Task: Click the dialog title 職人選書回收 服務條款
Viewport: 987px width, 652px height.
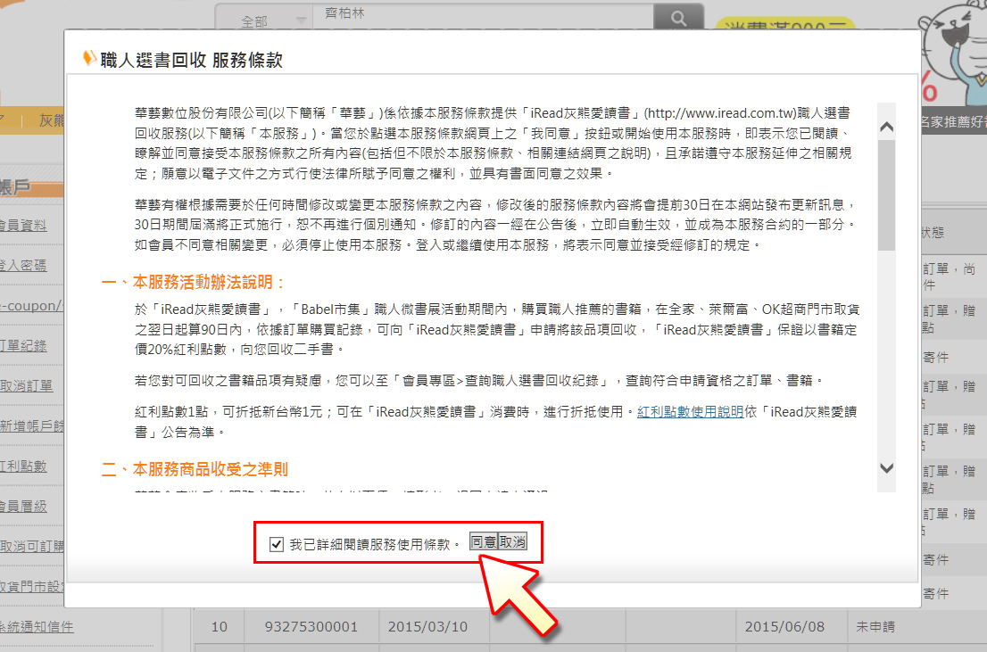Action: click(x=191, y=60)
